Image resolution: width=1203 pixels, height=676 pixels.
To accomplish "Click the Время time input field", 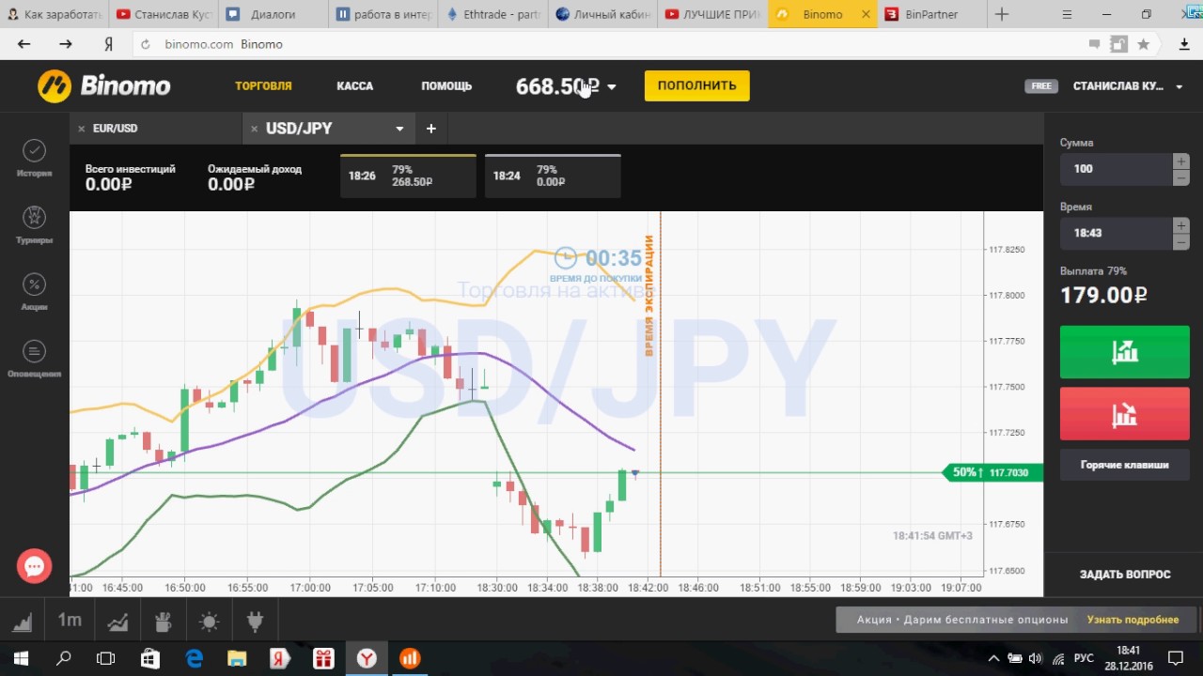I will [x=1116, y=233].
